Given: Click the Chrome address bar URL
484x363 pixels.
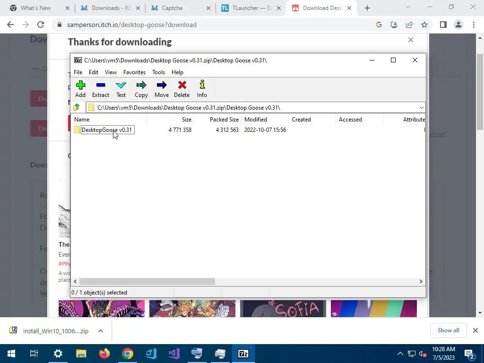Looking at the screenshot, I should tap(132, 25).
